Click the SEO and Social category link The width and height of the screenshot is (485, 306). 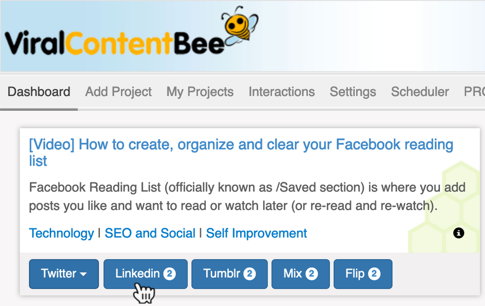[150, 233]
